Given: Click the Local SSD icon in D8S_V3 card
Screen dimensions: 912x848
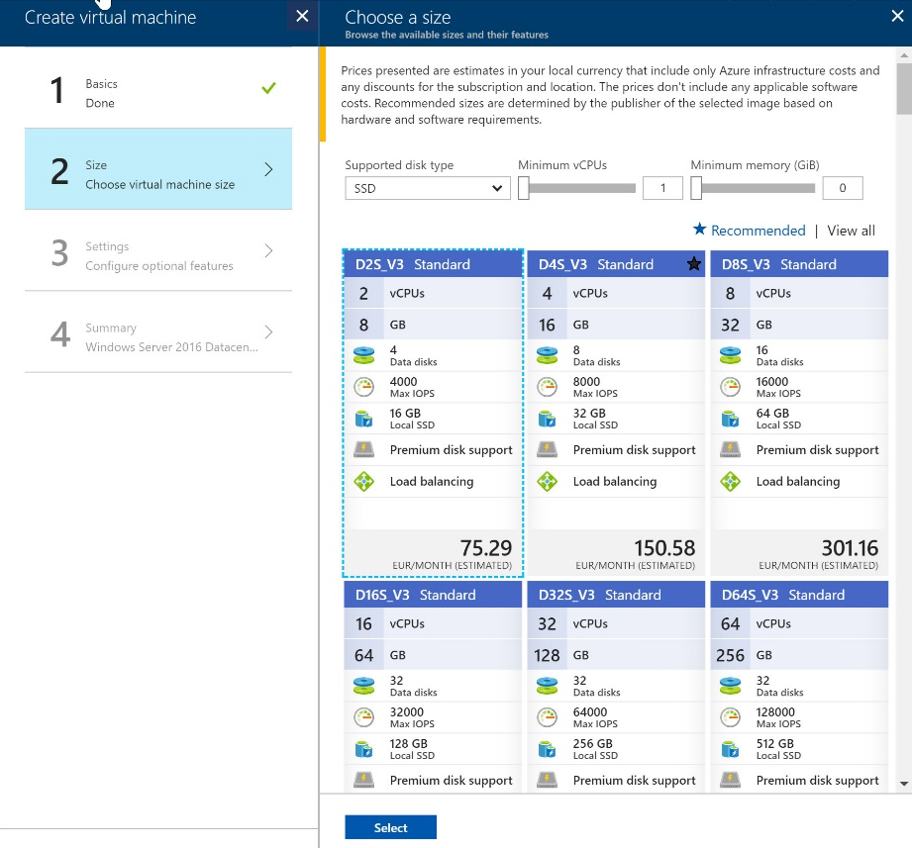Looking at the screenshot, I should pos(731,419).
